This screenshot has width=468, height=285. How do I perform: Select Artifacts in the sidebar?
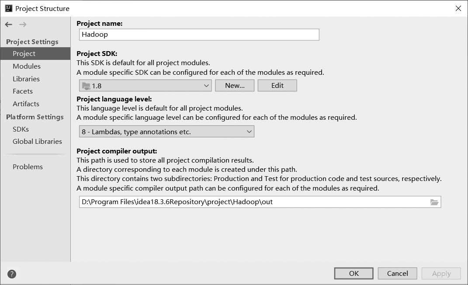(26, 104)
